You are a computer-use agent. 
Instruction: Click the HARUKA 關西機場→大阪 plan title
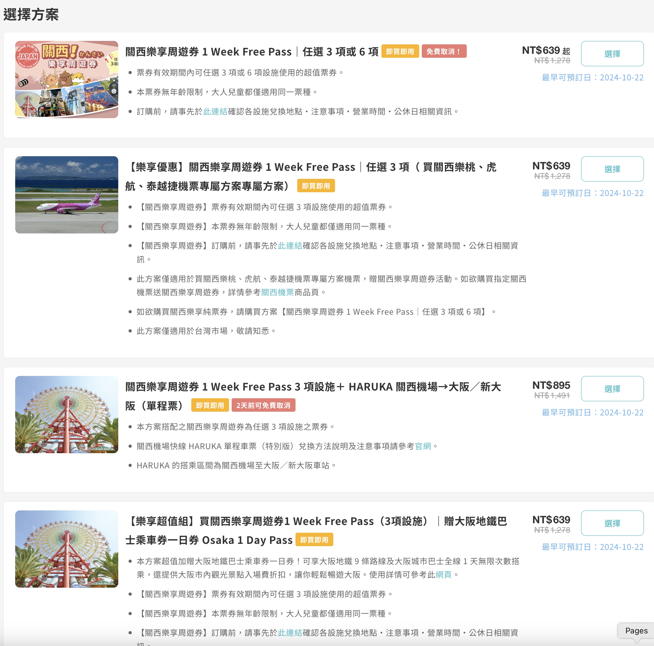pyautogui.click(x=313, y=396)
